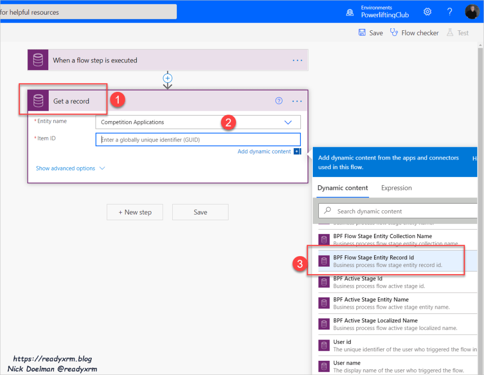The image size is (484, 375).
Task: Expand Show advanced options
Action: tap(70, 168)
